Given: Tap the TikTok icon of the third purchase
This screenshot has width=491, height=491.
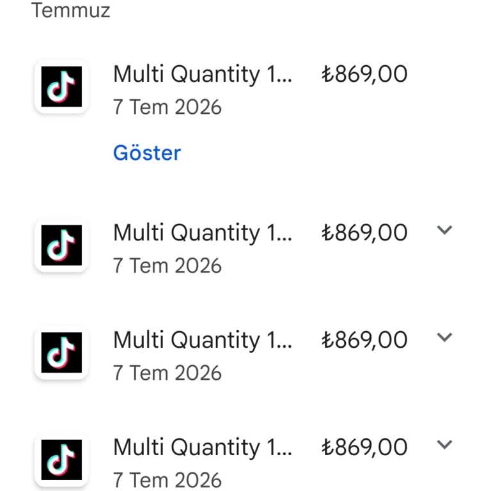Looking at the screenshot, I should [x=61, y=353].
